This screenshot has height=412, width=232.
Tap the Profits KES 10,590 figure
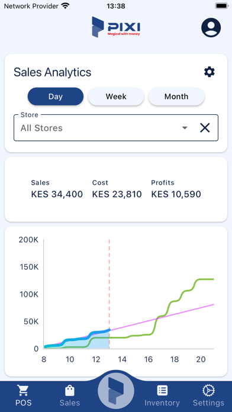[176, 194]
